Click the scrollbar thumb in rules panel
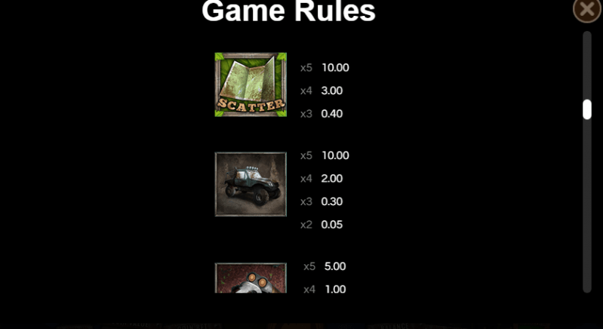 coord(587,109)
